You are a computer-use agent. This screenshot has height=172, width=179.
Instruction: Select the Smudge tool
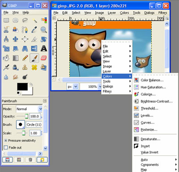[15, 77]
